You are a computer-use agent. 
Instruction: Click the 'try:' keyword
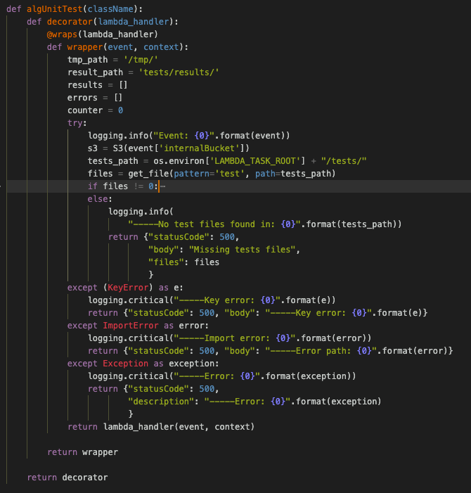77,123
